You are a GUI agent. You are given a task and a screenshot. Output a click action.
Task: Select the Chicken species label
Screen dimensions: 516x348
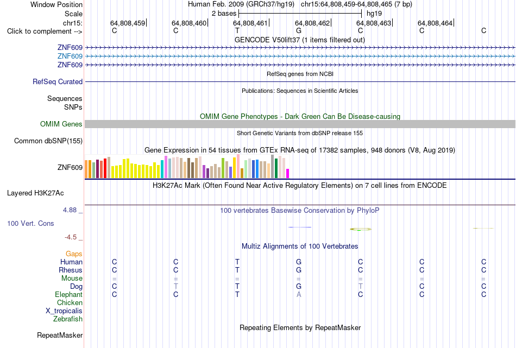(70, 302)
